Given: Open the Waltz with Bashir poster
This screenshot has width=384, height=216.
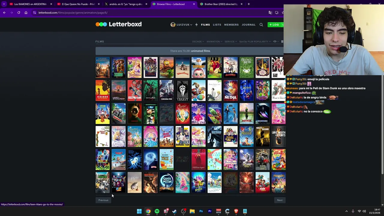Looking at the screenshot, I should [262, 136].
